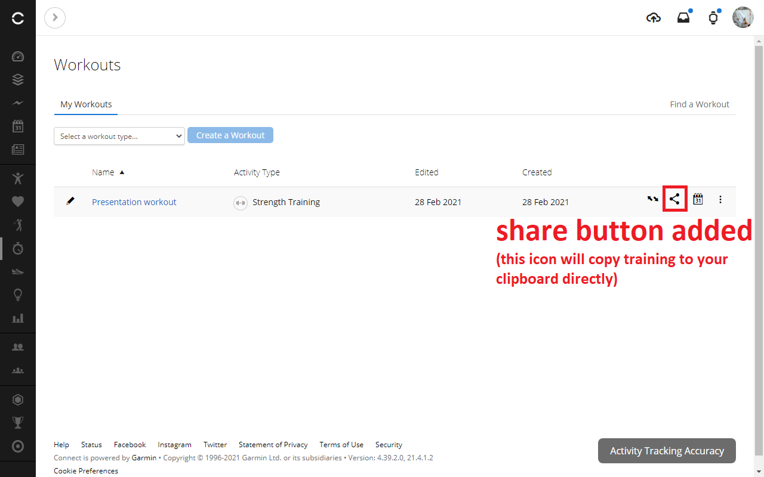Open the three-person groups icon

click(x=18, y=370)
